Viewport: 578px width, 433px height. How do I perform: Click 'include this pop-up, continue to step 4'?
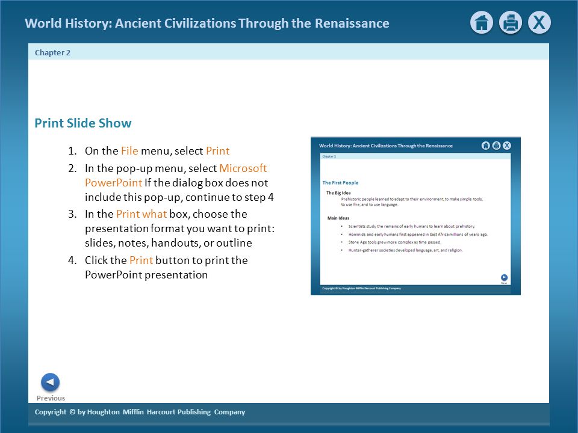click(x=179, y=197)
